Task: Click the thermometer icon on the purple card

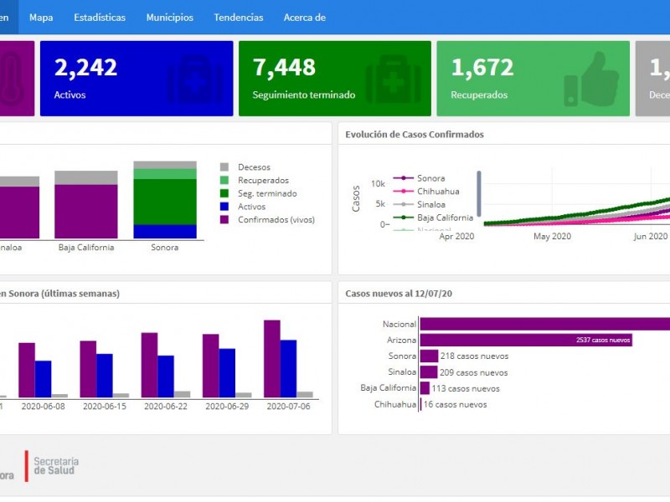Action: tap(11, 79)
